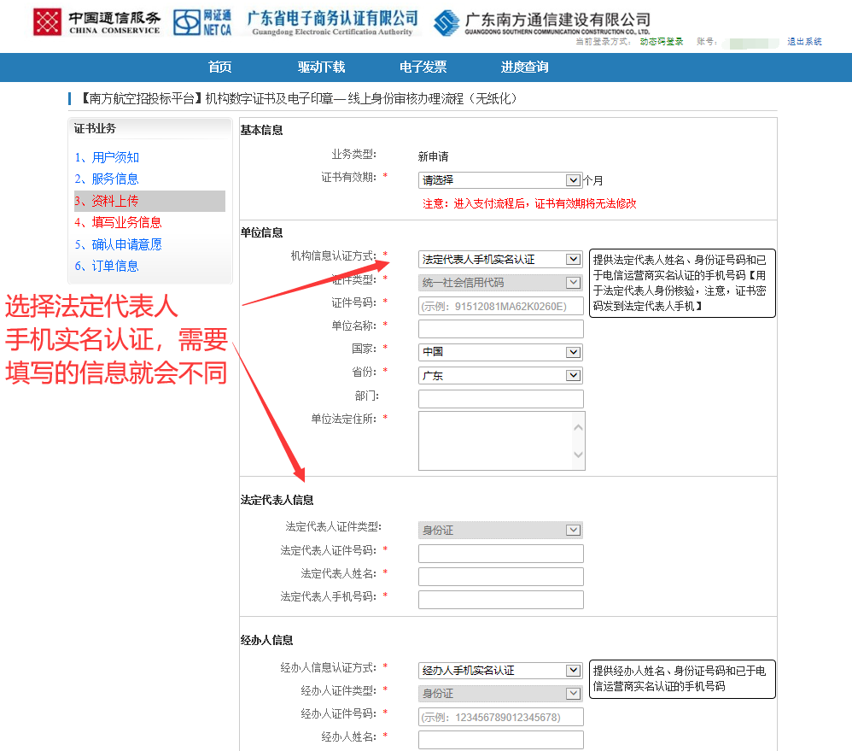Click the NETCA 网证通 logo

click(x=202, y=22)
